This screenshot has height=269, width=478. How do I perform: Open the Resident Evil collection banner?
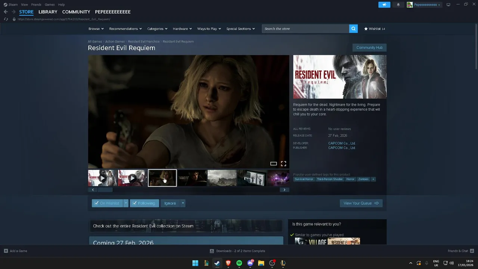(x=186, y=226)
